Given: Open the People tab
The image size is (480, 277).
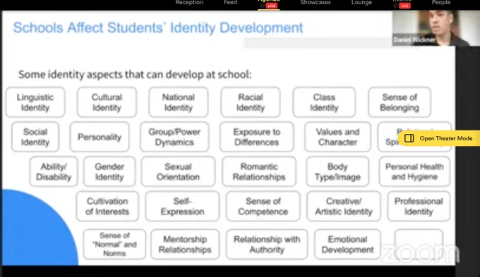Looking at the screenshot, I should (x=441, y=3).
